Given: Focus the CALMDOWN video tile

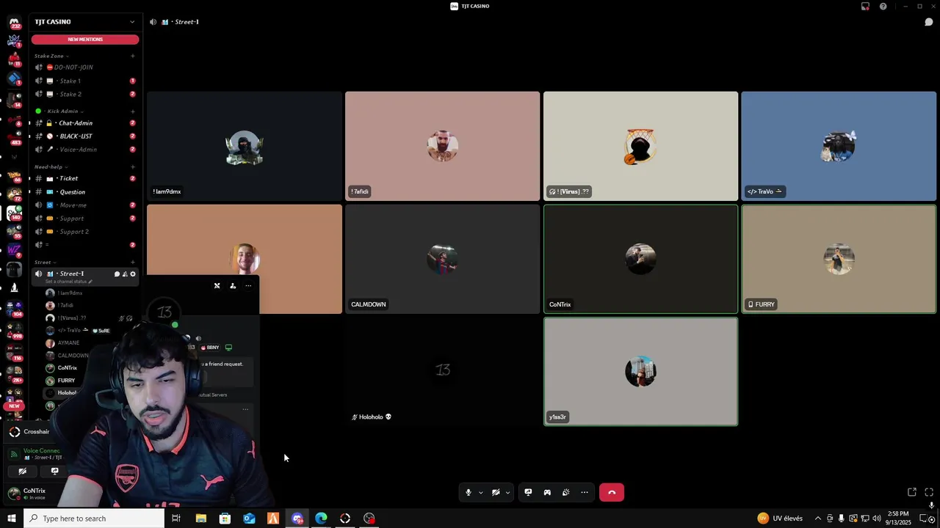Looking at the screenshot, I should point(443,259).
